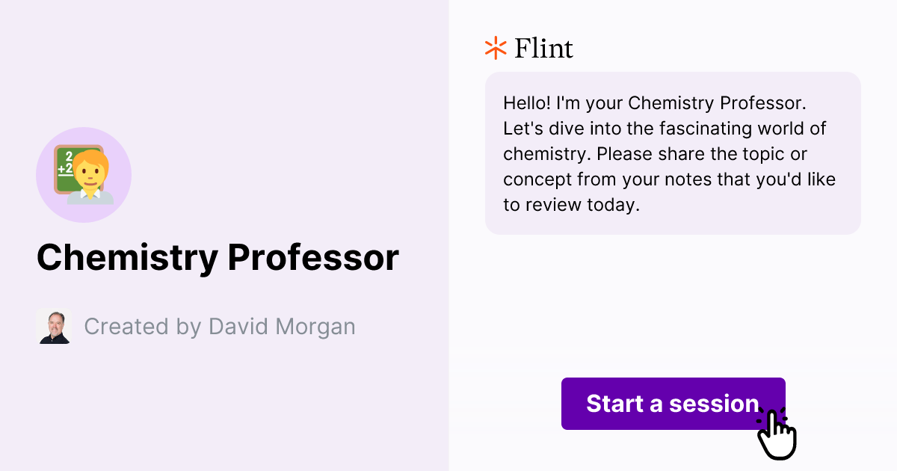Select the welcome message bubble
This screenshot has height=471, width=897.
tap(673, 153)
